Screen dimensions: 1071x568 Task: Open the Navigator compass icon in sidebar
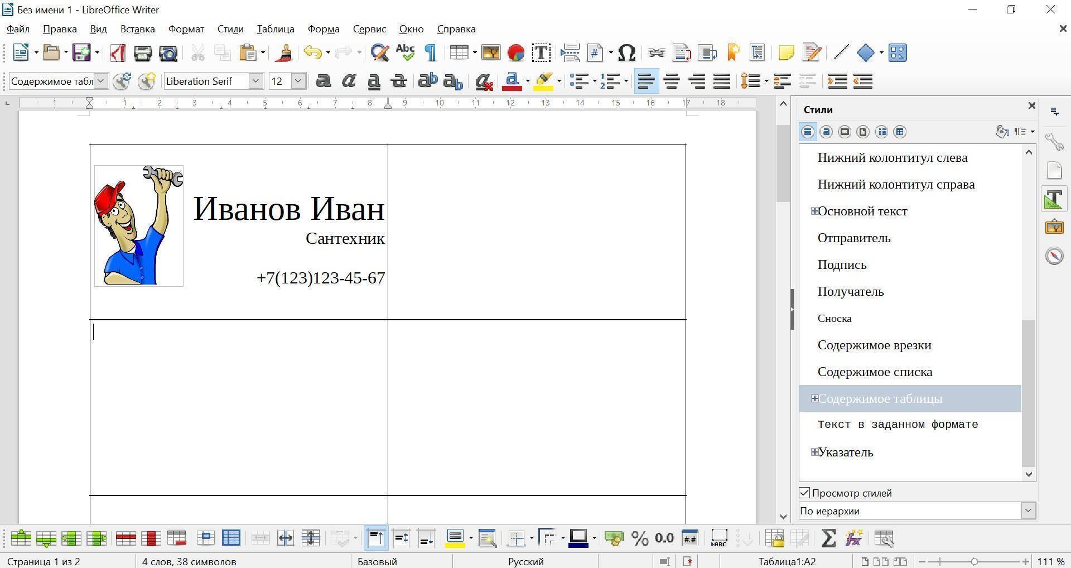[1054, 256]
